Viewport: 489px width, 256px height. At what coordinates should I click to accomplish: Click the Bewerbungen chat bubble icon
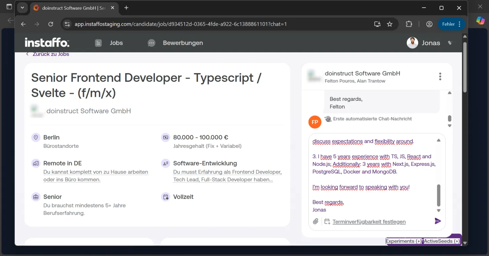(151, 43)
